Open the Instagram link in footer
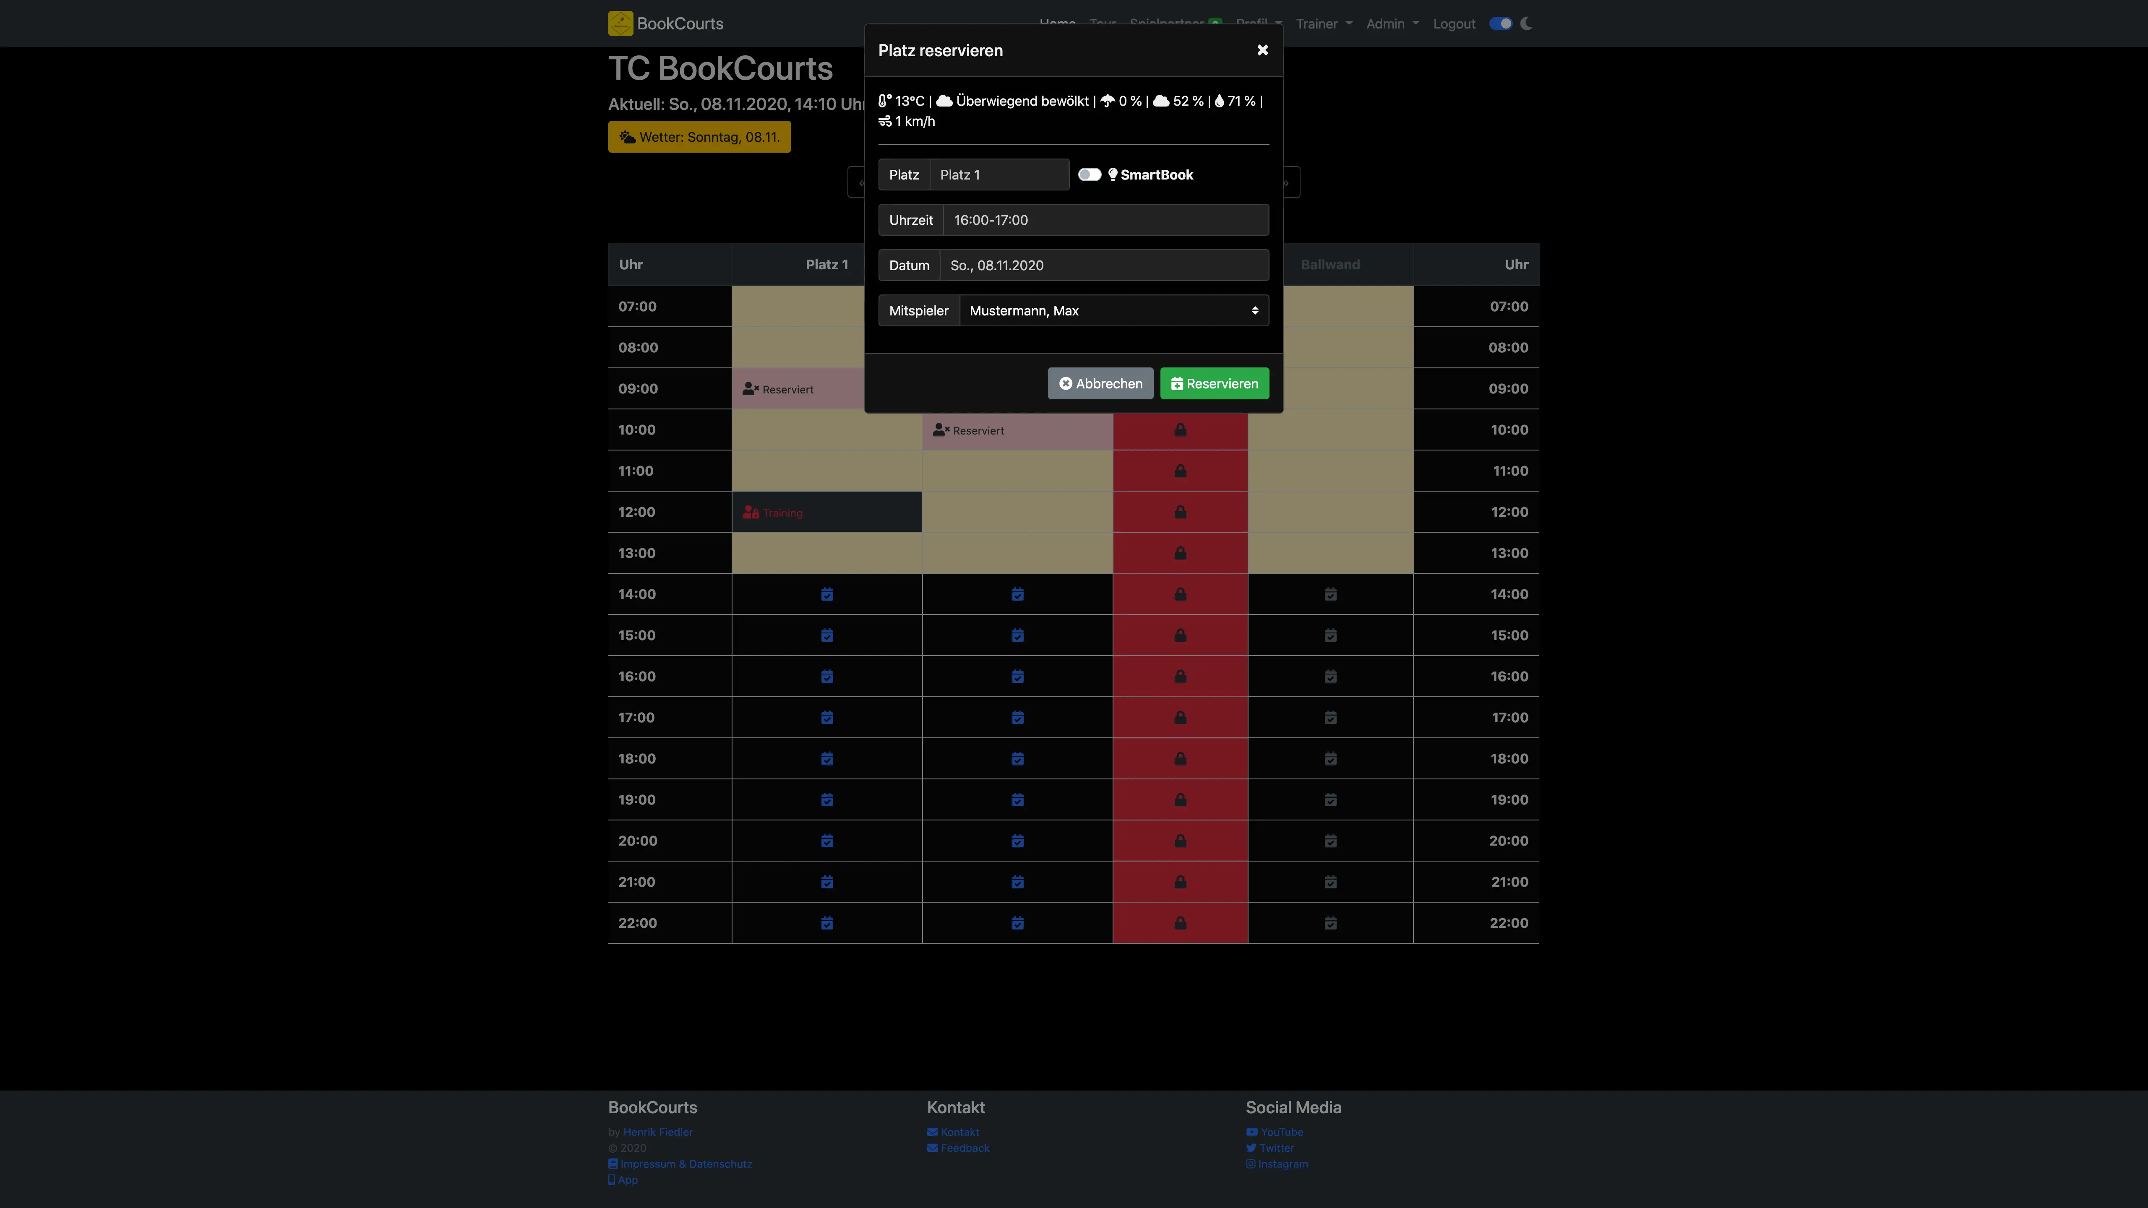Viewport: 2148px width, 1208px height. pos(1277,1164)
